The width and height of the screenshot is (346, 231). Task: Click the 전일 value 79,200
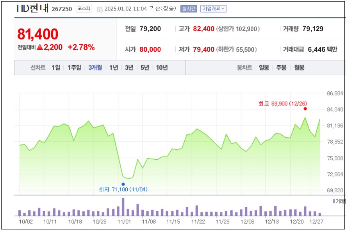pyautogui.click(x=150, y=28)
